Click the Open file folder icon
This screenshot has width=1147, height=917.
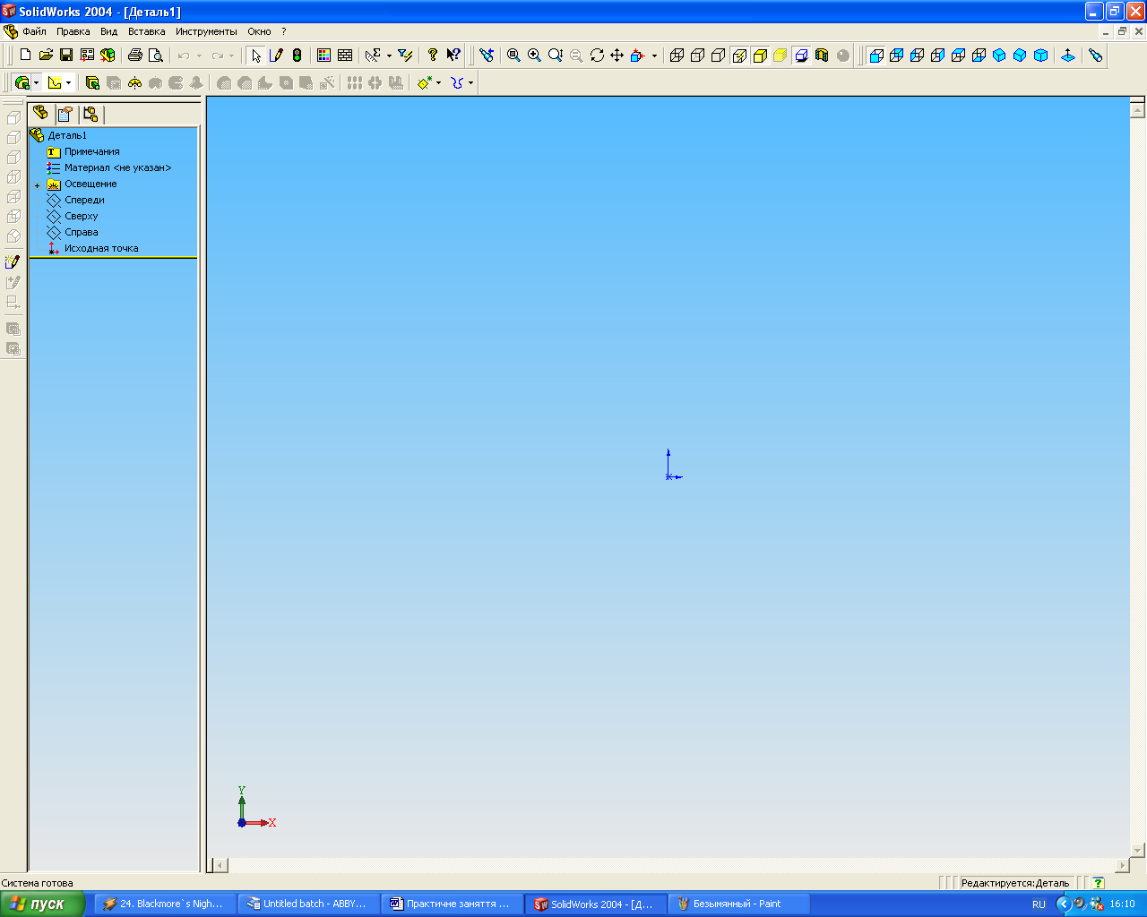[46, 56]
